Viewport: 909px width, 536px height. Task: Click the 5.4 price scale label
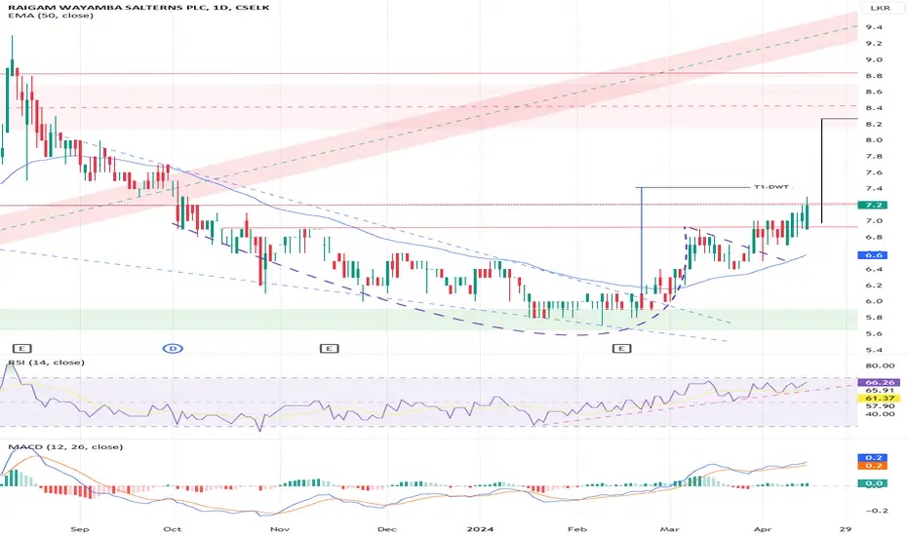point(874,350)
